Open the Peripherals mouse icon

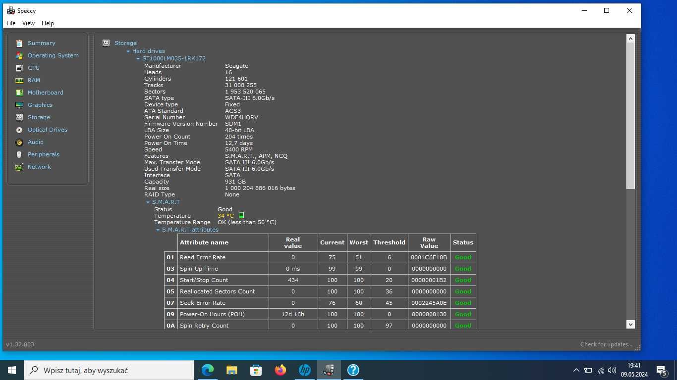click(x=19, y=154)
